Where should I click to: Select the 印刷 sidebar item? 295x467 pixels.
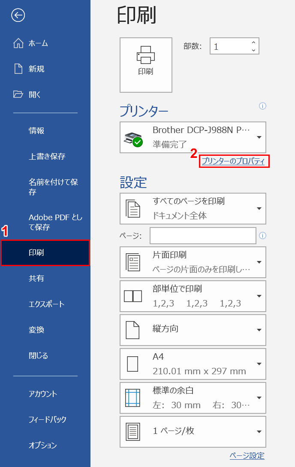[45, 252]
